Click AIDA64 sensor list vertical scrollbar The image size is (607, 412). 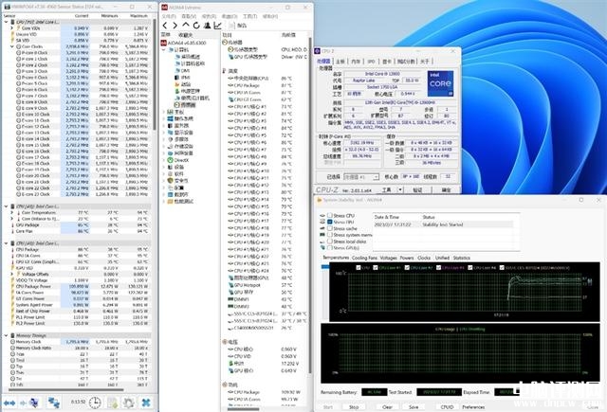pyautogui.click(x=310, y=205)
